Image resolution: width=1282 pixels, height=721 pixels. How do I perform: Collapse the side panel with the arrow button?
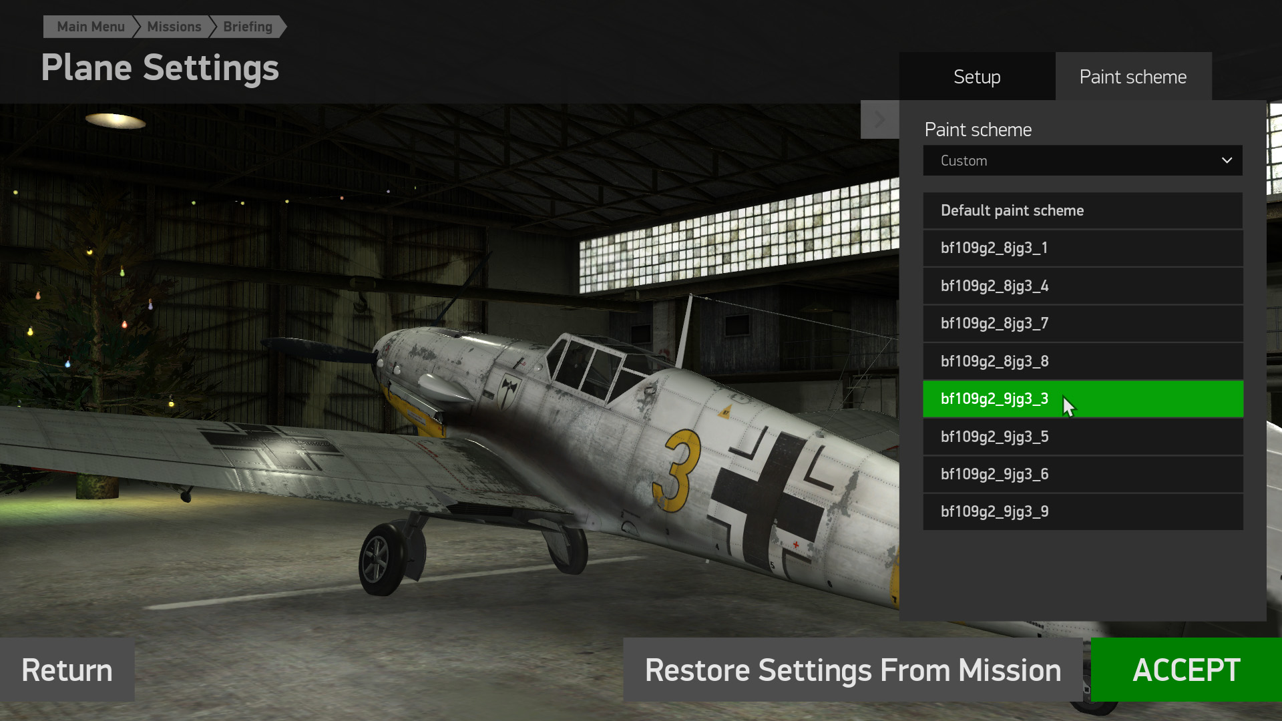pyautogui.click(x=879, y=119)
